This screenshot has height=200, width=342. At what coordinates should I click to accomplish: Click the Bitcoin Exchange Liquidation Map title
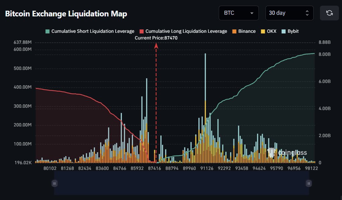coord(66,14)
